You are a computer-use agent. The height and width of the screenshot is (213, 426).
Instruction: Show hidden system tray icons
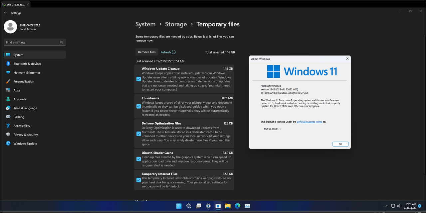[x=387, y=206]
